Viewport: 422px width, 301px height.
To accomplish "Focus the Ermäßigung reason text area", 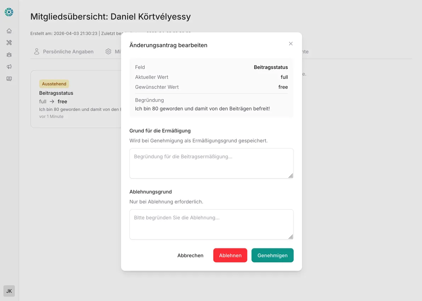I will (211, 163).
